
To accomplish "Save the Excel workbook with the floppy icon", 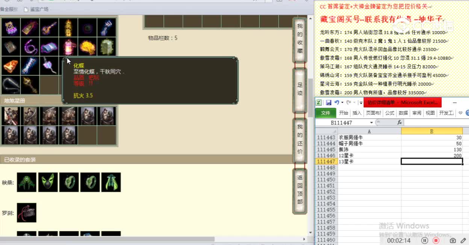I will coord(328,103).
